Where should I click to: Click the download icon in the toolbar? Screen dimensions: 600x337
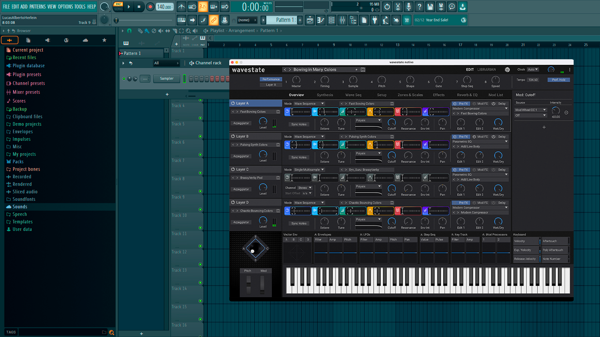pyautogui.click(x=463, y=7)
